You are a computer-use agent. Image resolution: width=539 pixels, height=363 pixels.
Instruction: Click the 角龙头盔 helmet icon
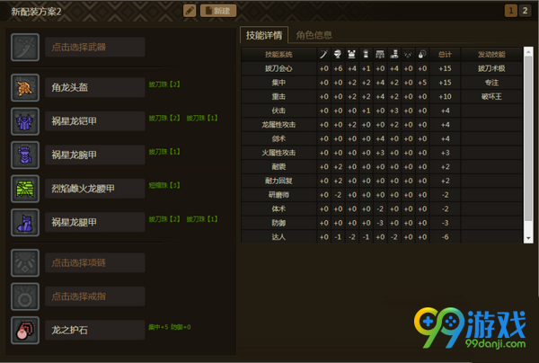(25, 88)
